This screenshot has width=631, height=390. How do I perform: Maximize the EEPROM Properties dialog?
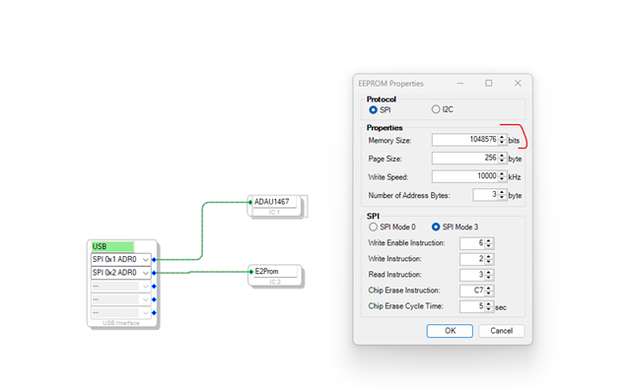[x=489, y=84]
